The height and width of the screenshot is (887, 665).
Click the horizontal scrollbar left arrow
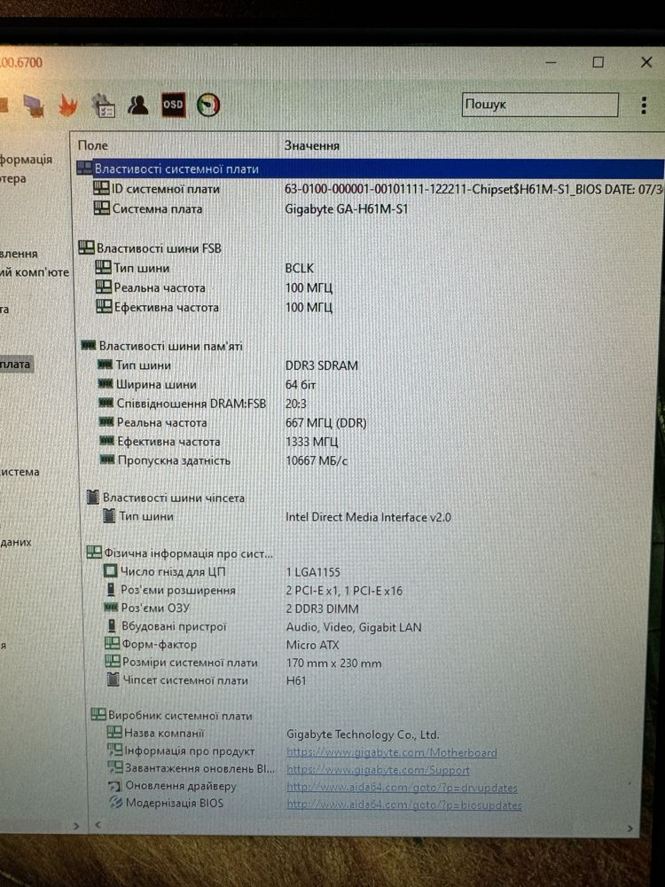coord(98,825)
